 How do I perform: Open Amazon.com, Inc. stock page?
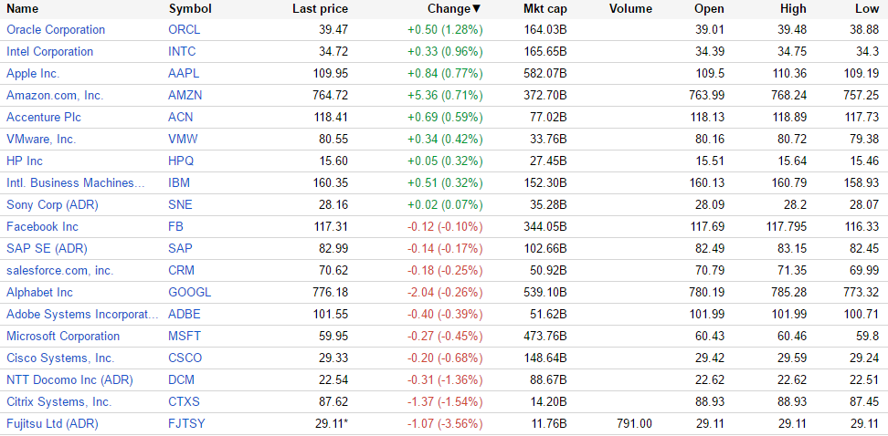(x=55, y=96)
